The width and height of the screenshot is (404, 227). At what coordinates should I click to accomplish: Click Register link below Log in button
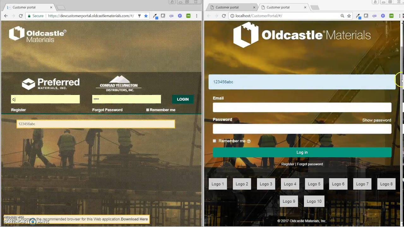tap(288, 164)
